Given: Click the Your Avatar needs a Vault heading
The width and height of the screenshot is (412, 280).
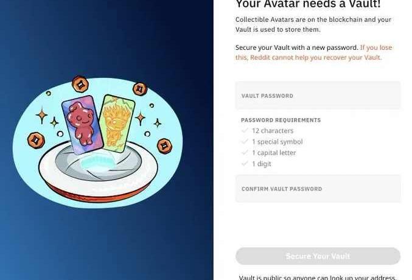Looking at the screenshot, I should point(308,4).
